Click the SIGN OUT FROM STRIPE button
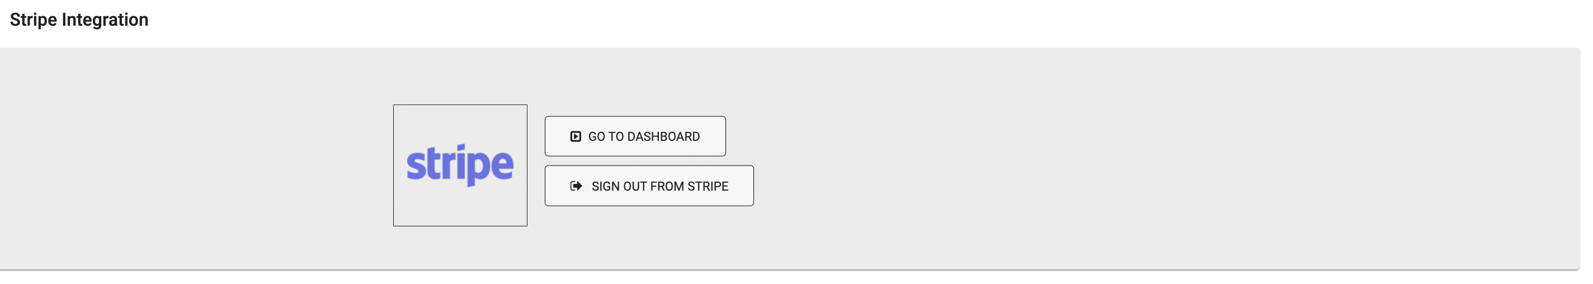The image size is (1593, 284). 649,186
